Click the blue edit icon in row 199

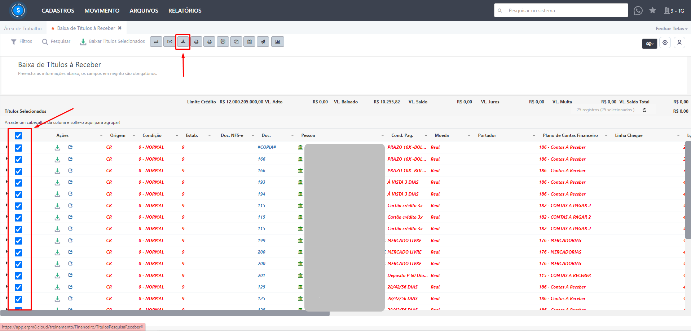(71, 240)
